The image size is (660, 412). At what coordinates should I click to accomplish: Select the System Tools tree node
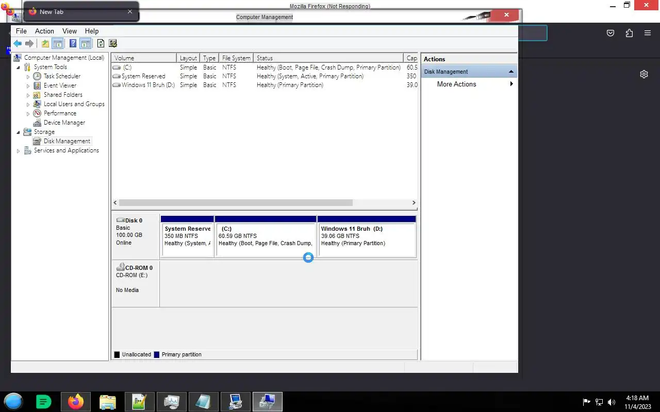[50, 67]
